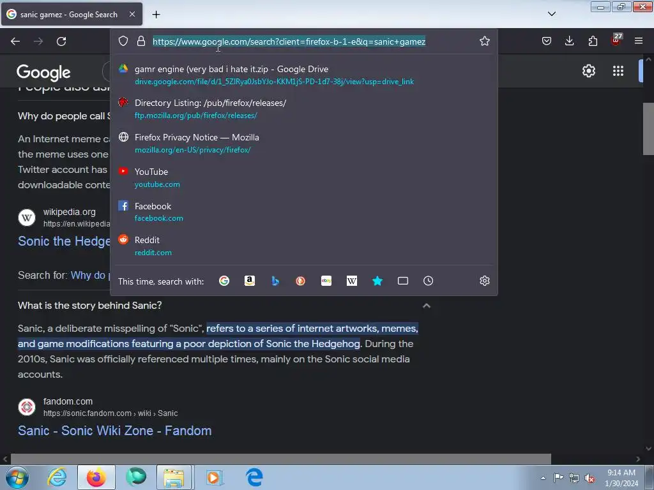The width and height of the screenshot is (654, 490).
Task: Open Windows Explorer folder on taskbar
Action: tap(174, 477)
